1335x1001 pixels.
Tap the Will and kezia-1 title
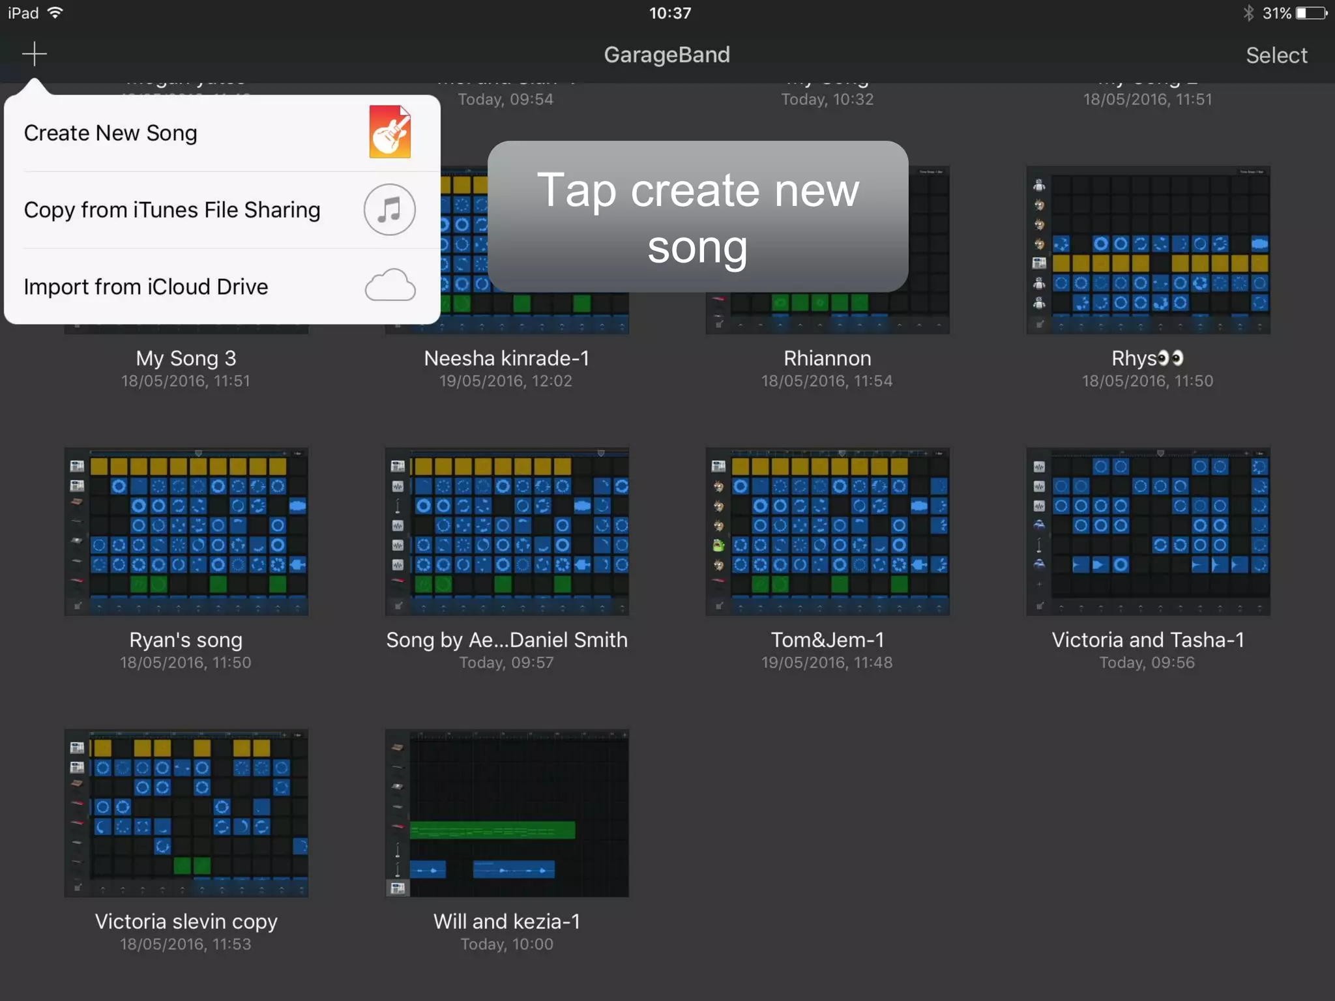click(506, 921)
